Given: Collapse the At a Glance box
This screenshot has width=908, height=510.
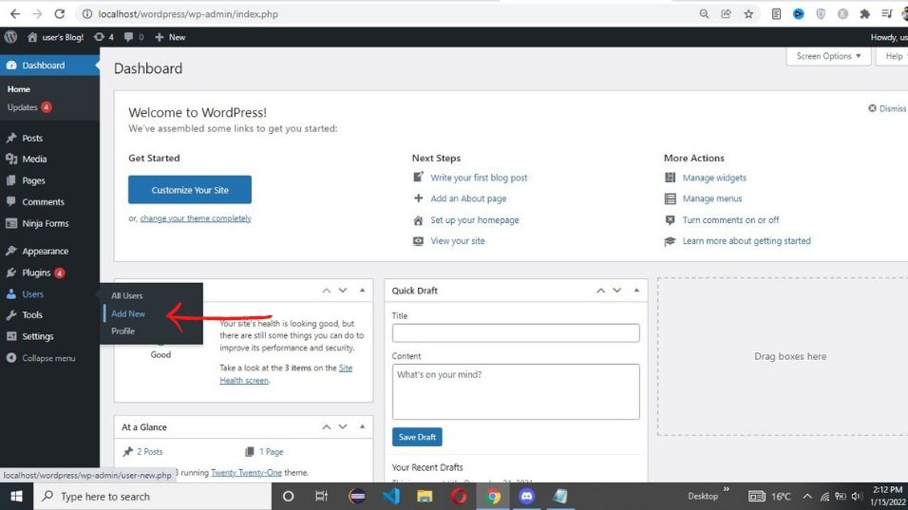Looking at the screenshot, I should (x=363, y=427).
